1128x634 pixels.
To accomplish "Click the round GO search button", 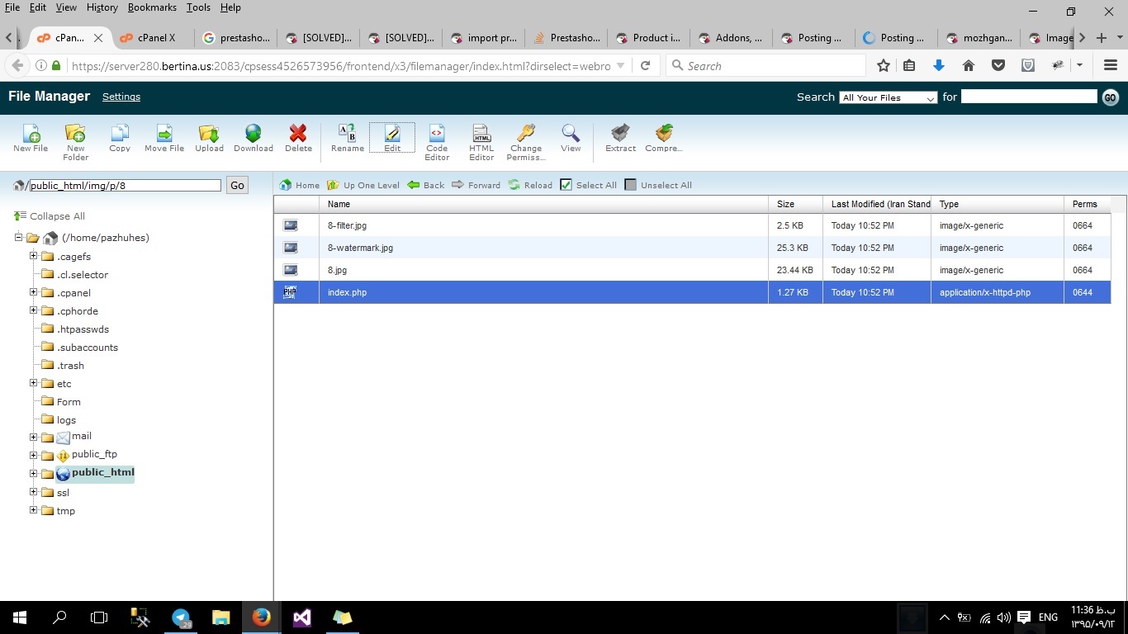I will (x=1111, y=97).
